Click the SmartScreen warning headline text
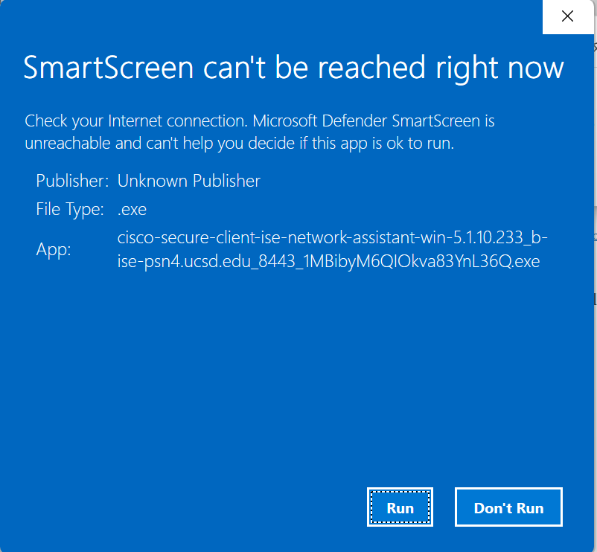This screenshot has height=552, width=597. pos(293,68)
